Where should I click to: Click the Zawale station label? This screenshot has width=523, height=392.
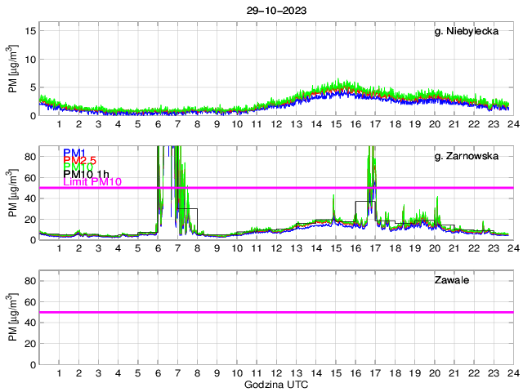451,280
